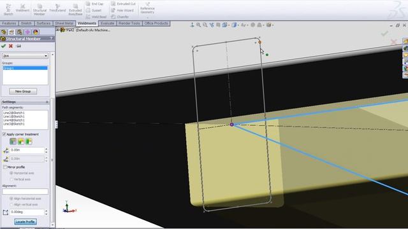The height and width of the screenshot is (229, 408).
Task: Open the Render Tools tab
Action: [129, 24]
